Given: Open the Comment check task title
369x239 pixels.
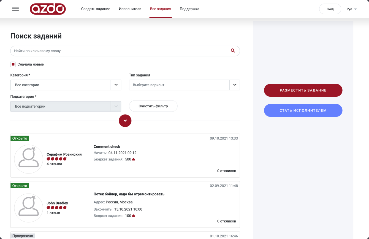Looking at the screenshot, I should click(x=107, y=146).
